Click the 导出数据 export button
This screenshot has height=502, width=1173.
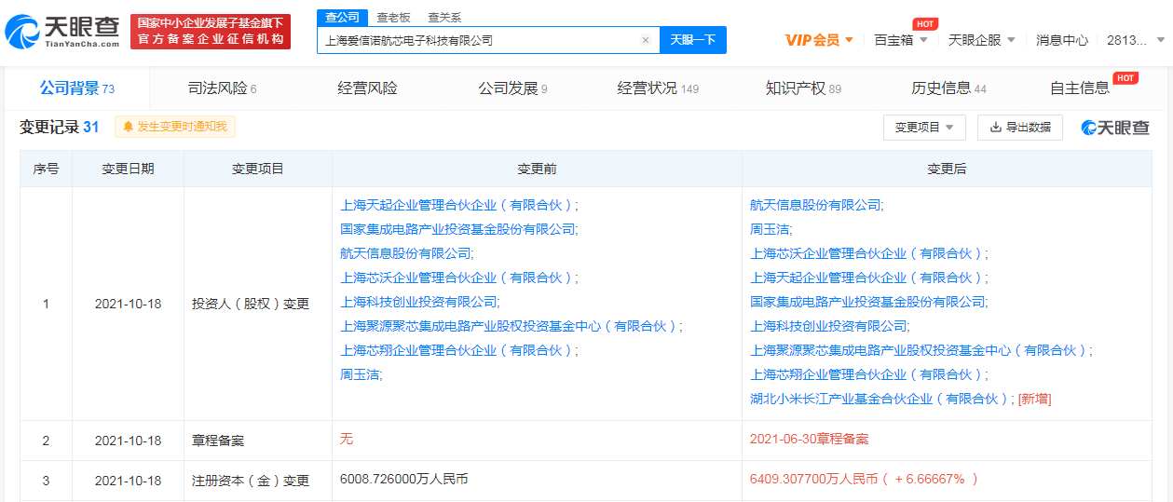1020,128
